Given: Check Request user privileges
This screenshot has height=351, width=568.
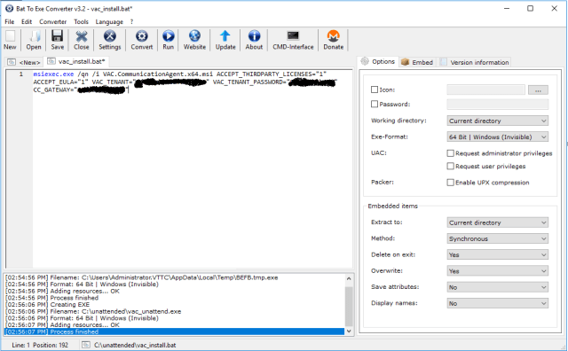Looking at the screenshot, I should pos(450,166).
